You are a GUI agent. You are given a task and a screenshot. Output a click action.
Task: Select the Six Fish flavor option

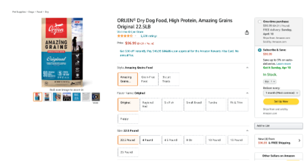tap(172, 105)
